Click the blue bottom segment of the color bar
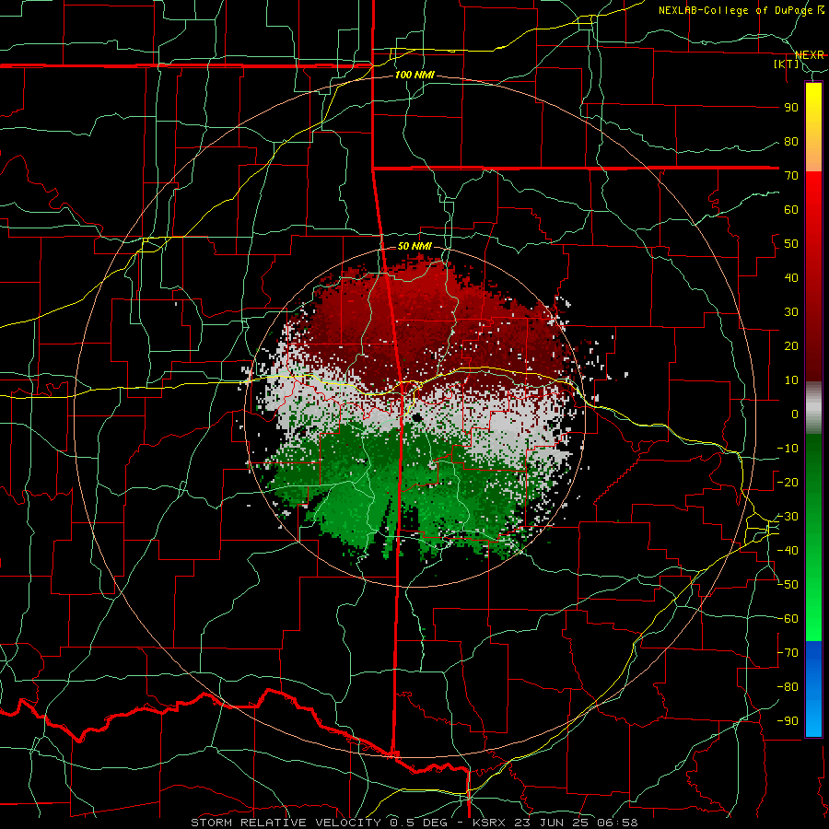The height and width of the screenshot is (829, 829). pos(813,688)
